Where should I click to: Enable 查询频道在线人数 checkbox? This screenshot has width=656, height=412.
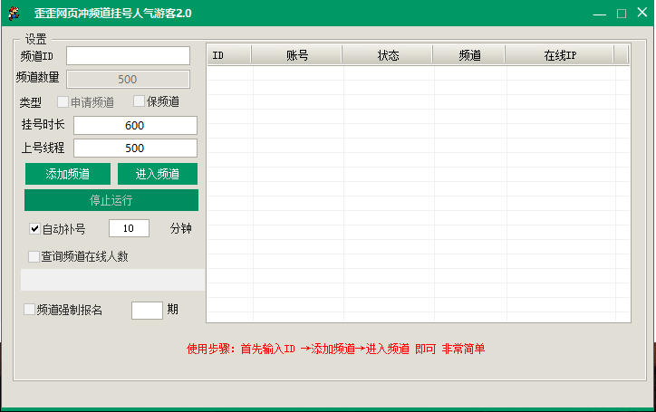click(34, 256)
